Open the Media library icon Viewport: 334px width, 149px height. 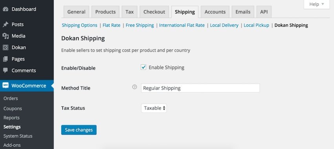[6, 36]
